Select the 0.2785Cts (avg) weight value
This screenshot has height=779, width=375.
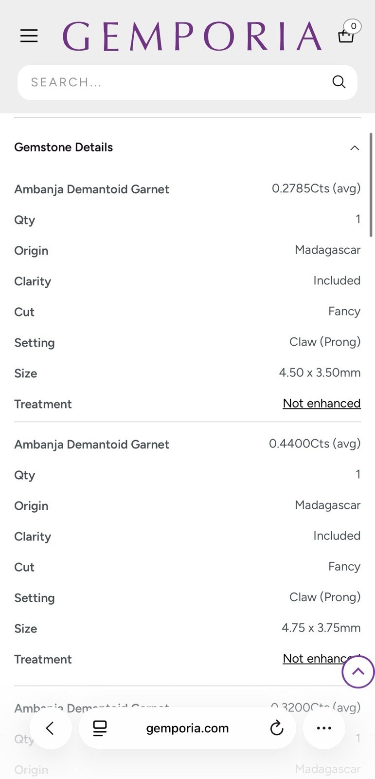[316, 188]
